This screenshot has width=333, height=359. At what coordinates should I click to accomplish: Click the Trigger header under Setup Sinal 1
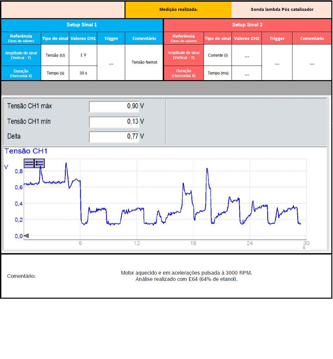[x=111, y=39]
